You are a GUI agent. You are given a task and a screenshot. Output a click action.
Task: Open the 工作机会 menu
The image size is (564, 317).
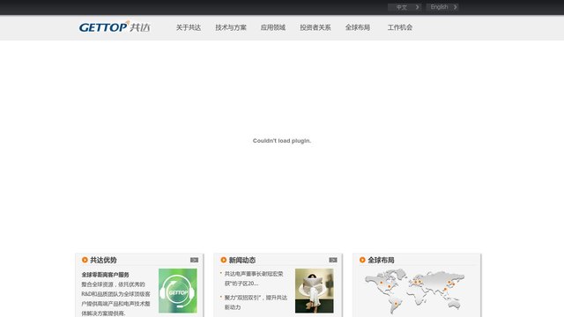pyautogui.click(x=399, y=27)
